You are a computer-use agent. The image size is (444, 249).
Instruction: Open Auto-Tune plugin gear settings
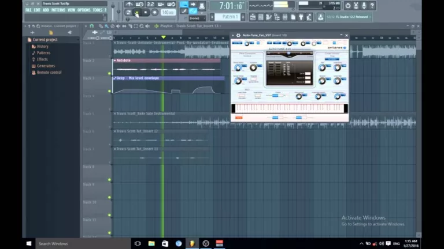(238, 35)
